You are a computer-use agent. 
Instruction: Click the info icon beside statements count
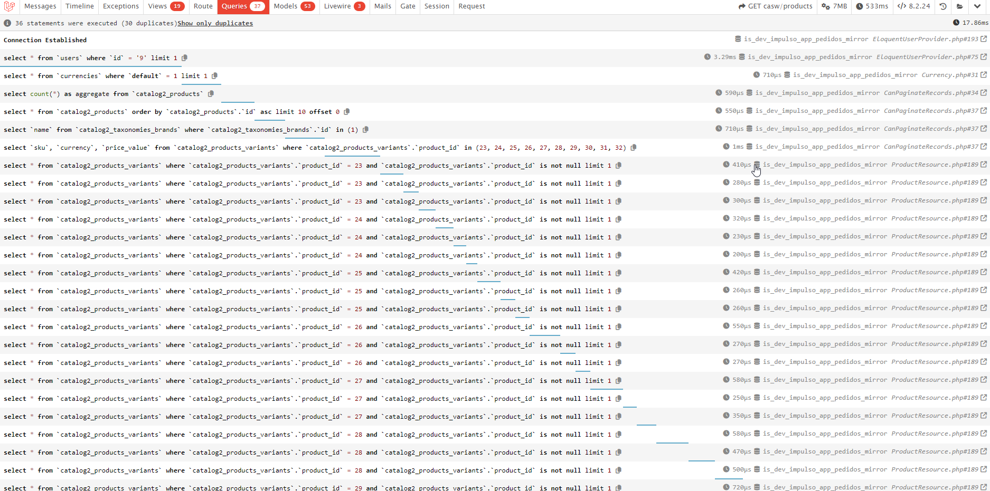pyautogui.click(x=7, y=23)
